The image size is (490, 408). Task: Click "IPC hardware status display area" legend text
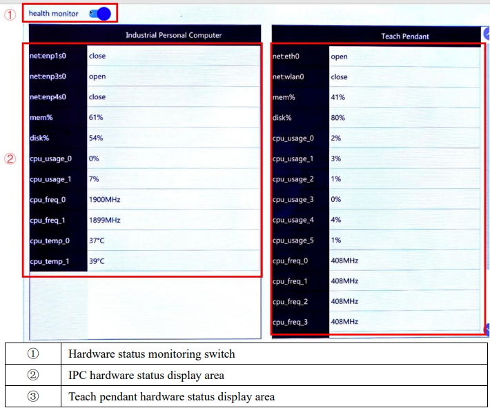click(146, 375)
